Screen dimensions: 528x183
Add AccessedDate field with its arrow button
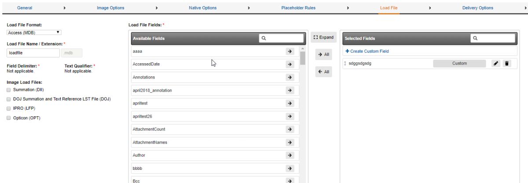tap(290, 64)
